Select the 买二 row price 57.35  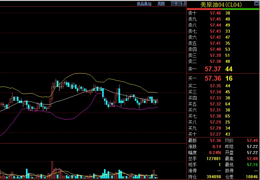pos(215,86)
